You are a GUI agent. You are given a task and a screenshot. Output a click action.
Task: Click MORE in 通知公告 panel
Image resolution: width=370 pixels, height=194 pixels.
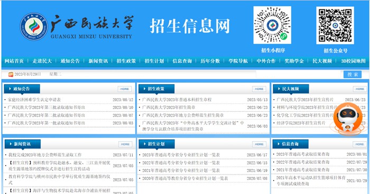(125, 89)
